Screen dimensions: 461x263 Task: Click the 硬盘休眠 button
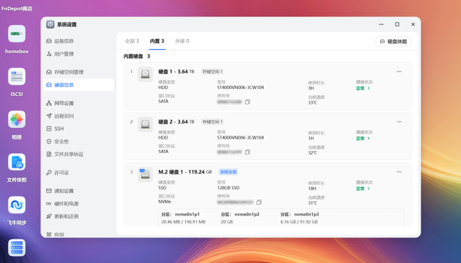click(x=394, y=42)
